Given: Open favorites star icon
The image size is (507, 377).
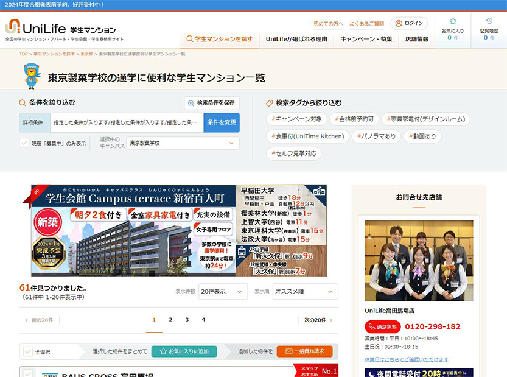Looking at the screenshot, I should (x=453, y=21).
